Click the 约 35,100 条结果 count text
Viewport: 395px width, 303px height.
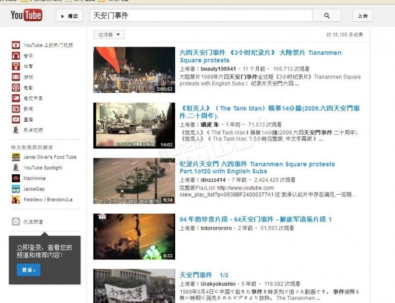click(x=345, y=34)
